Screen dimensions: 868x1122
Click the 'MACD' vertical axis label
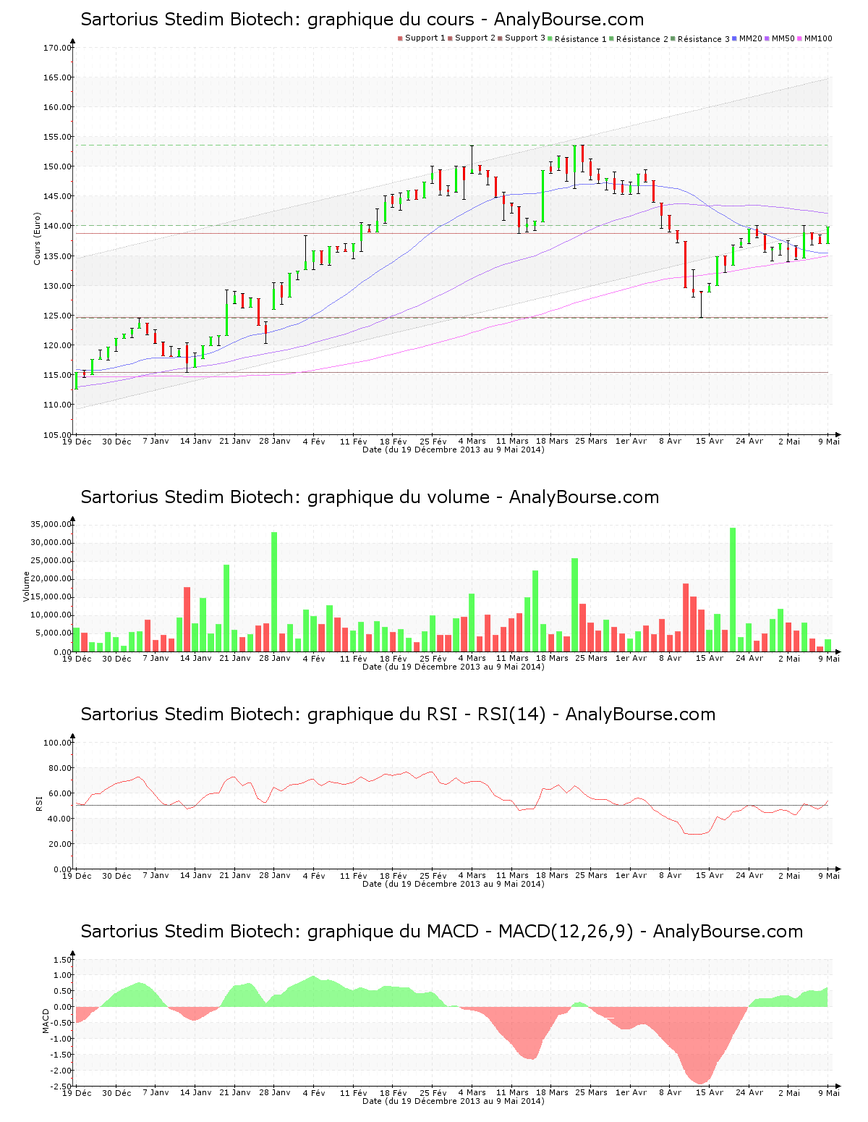46,1020
